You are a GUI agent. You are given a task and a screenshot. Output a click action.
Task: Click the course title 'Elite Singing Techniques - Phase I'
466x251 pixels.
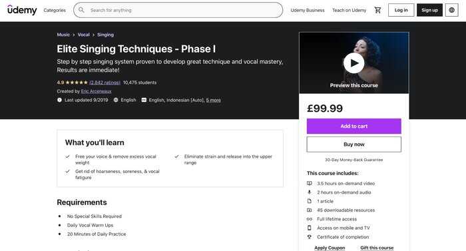136,49
